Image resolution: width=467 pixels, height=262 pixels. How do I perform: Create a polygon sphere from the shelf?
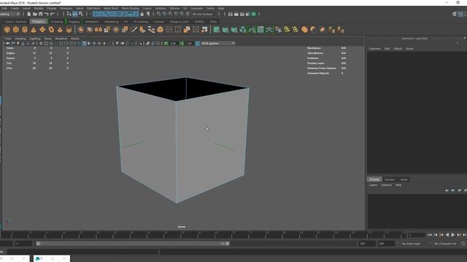[7, 30]
